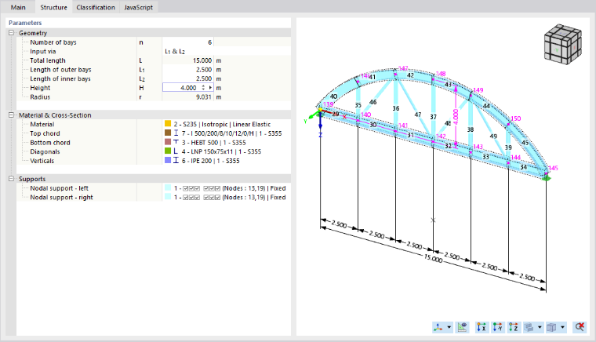Image resolution: width=596 pixels, height=342 pixels.
Task: Collapse the Supports section
Action: coord(12,179)
